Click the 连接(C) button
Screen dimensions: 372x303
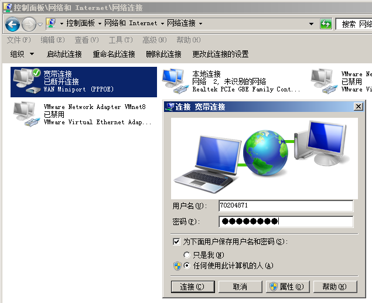click(x=192, y=287)
